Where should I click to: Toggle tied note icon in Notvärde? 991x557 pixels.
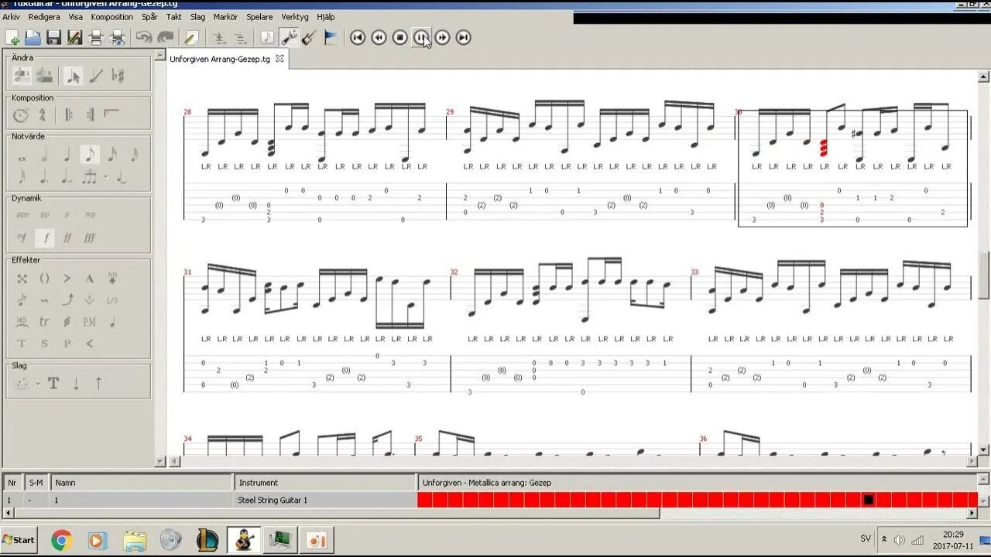[x=122, y=177]
